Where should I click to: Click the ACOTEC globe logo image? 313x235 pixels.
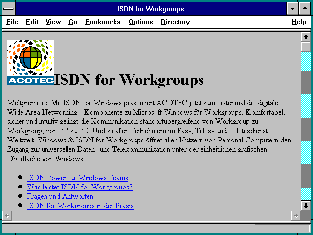click(31, 62)
